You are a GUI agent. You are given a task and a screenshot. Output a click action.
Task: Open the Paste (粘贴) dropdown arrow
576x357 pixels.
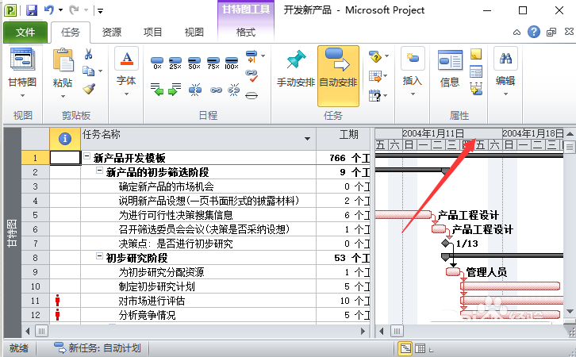pos(63,96)
